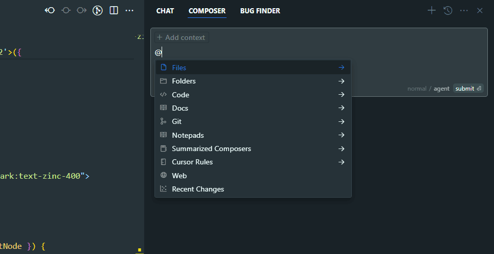Click the go back navigation icon
Viewport: 494px width, 254px height.
50,10
